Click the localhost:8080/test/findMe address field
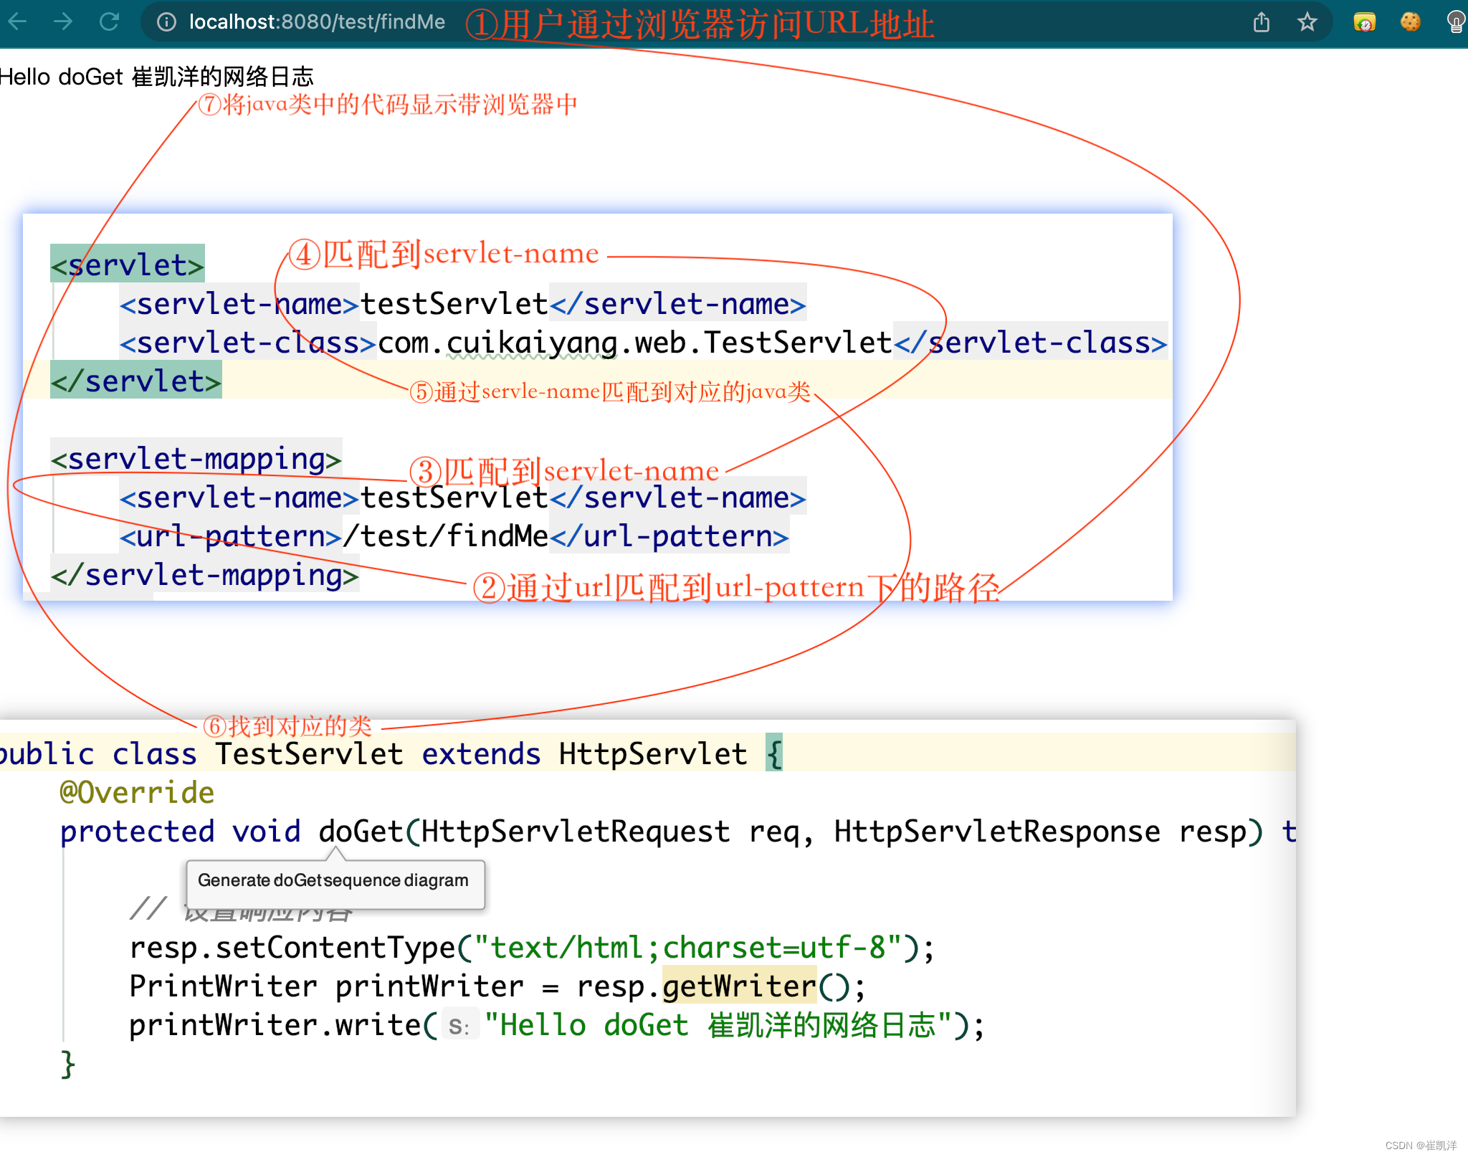Image resolution: width=1468 pixels, height=1157 pixels. pyautogui.click(x=317, y=22)
